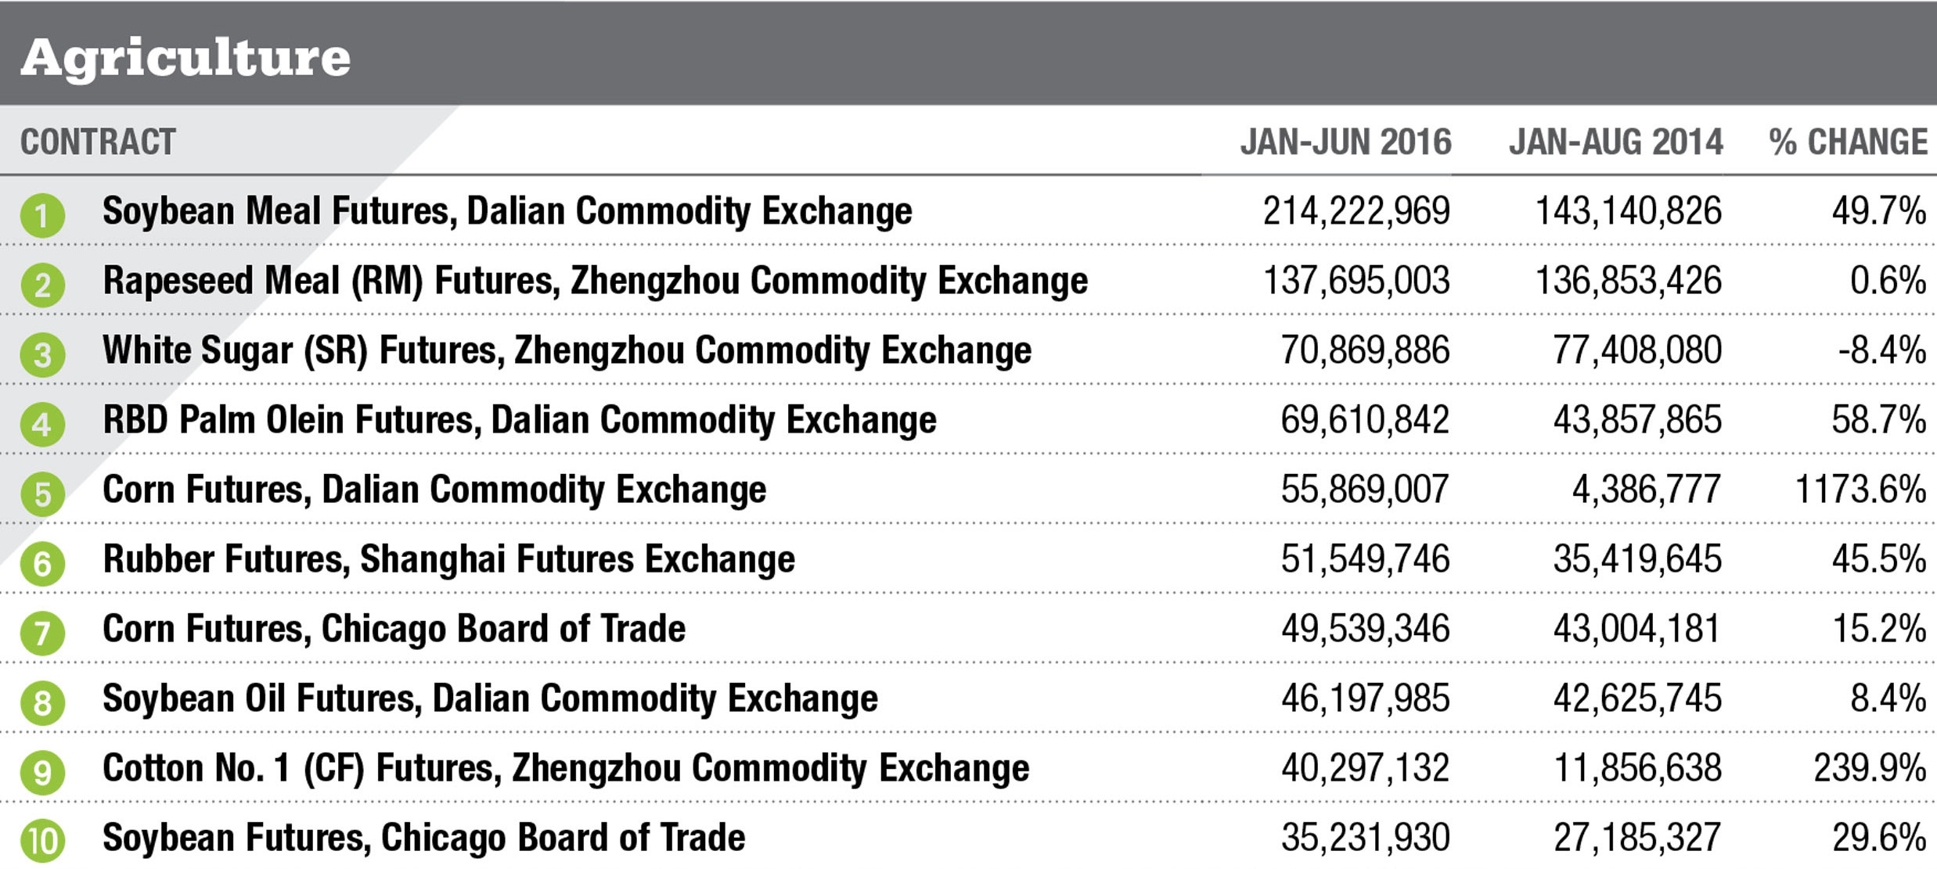Select the green number 3 rank circle
This screenshot has height=869, width=1937.
42,354
